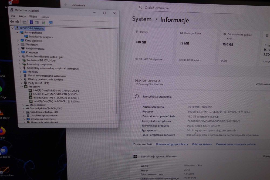270x180 pixels.
Task: Expand the Karty sieciowe category
Action: [18, 40]
